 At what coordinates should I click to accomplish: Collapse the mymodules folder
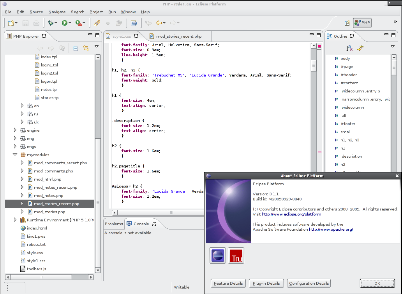click(x=15, y=155)
